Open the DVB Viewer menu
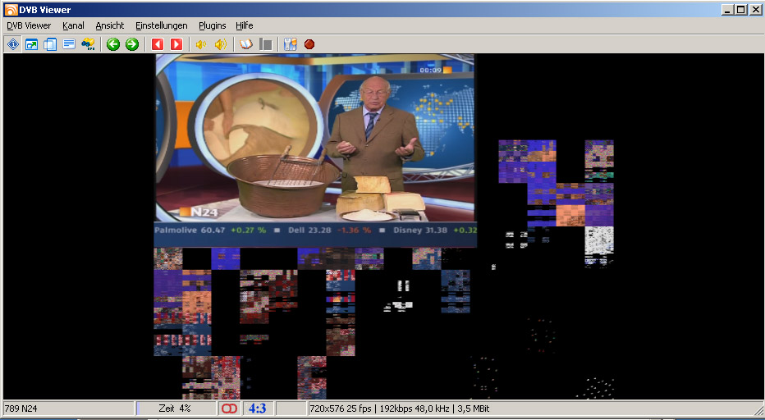Image resolution: width=765 pixels, height=420 pixels. point(29,25)
